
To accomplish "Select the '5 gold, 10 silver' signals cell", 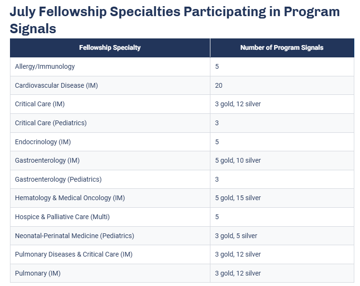I will point(282,160).
